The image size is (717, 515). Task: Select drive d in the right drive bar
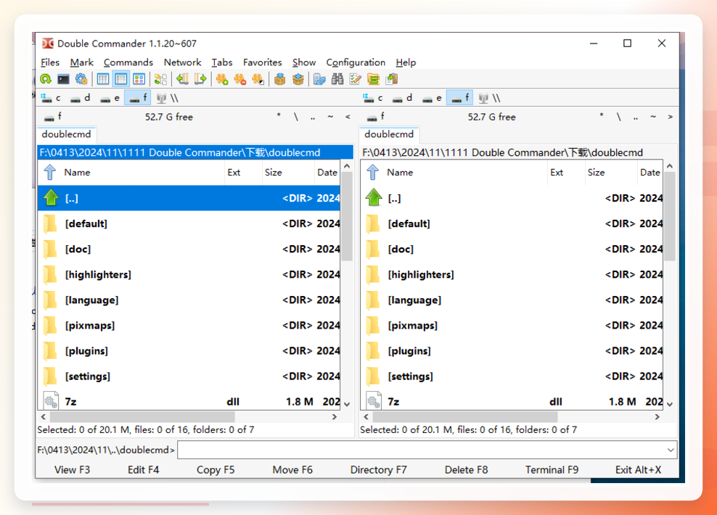point(402,98)
